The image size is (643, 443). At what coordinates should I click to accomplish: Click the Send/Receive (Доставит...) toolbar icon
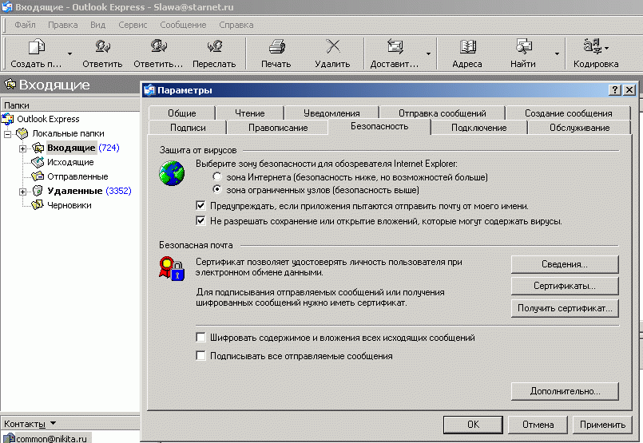pos(395,46)
